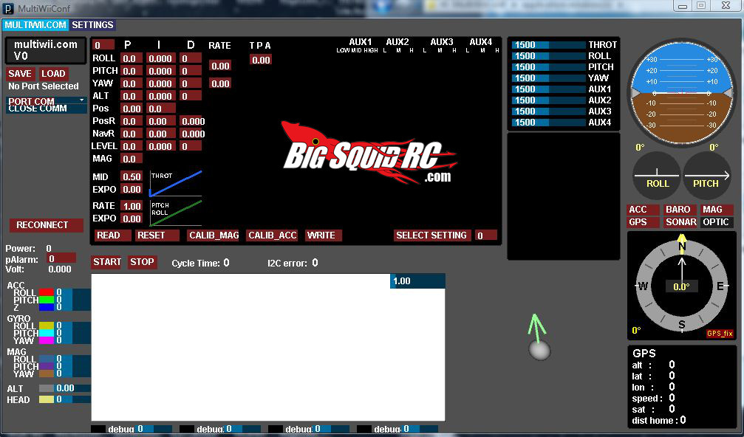Toggle the GPS sensor indicator
The height and width of the screenshot is (437, 744).
point(643,221)
